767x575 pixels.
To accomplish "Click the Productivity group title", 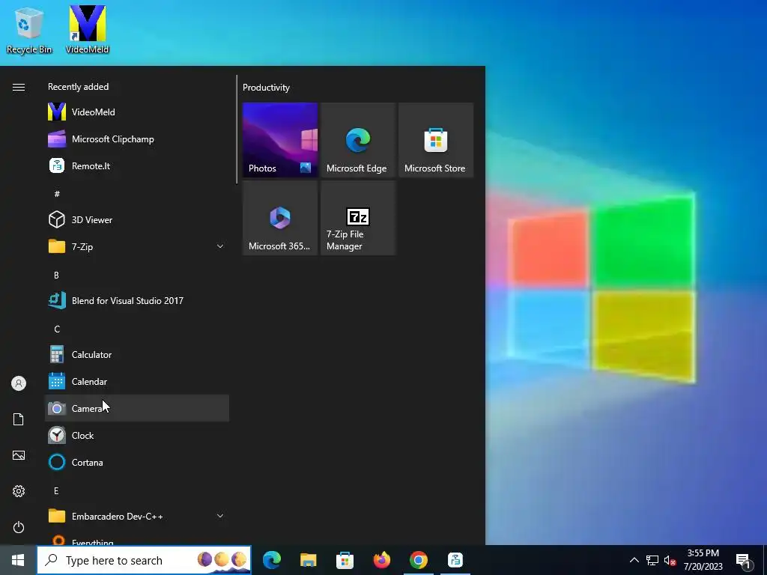I will click(266, 88).
